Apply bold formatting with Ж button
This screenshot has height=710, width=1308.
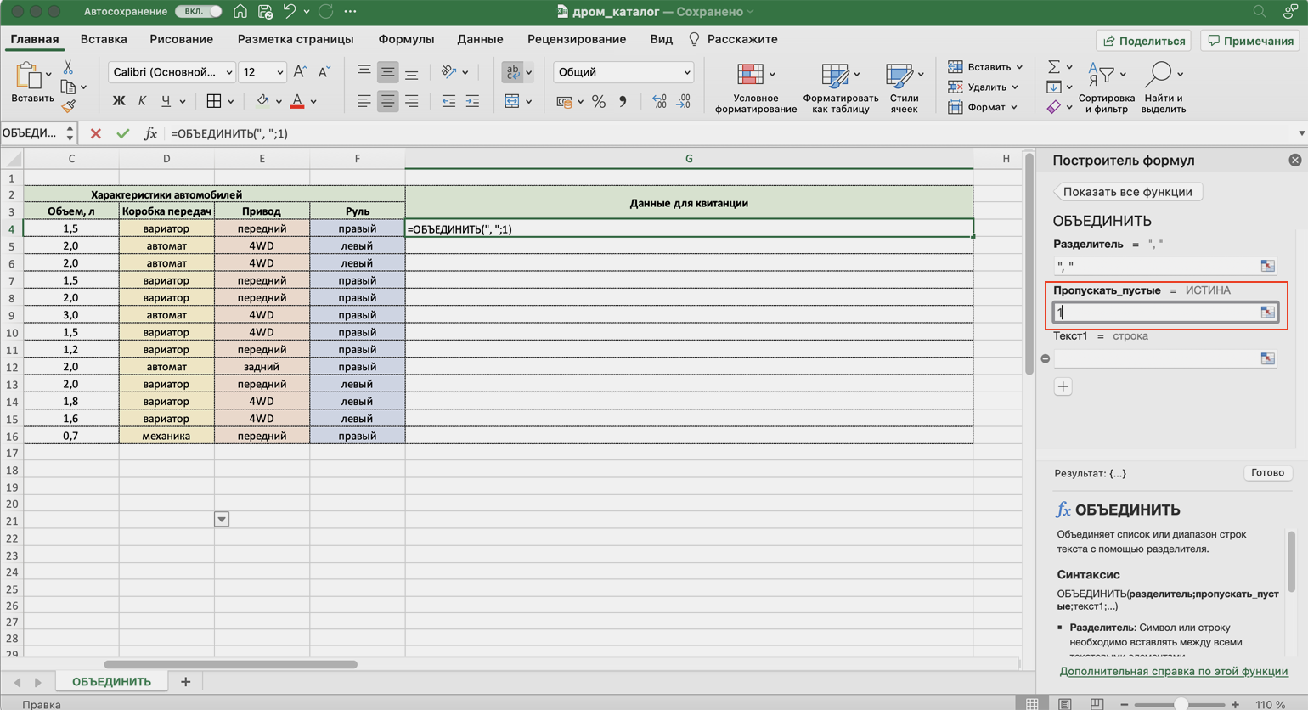coord(119,101)
